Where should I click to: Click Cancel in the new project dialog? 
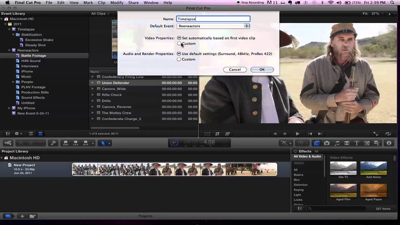pyautogui.click(x=235, y=70)
